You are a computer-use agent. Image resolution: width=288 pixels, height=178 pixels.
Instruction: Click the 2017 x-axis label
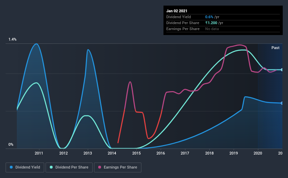pyautogui.click(x=185, y=153)
